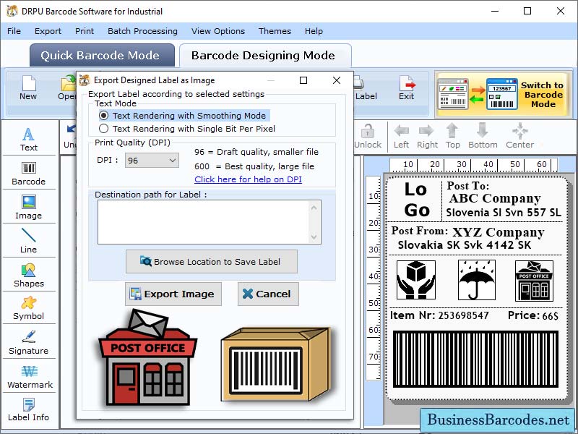Select the Image tool

click(29, 208)
